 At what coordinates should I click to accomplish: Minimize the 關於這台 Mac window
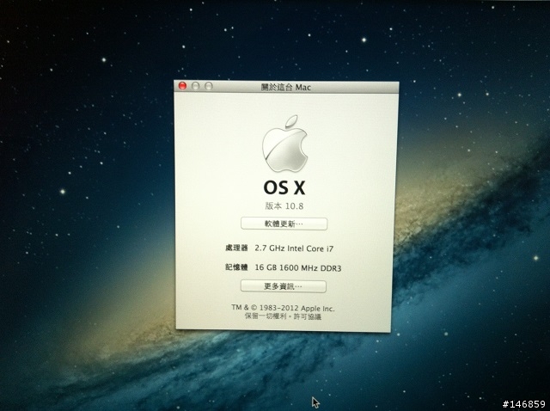pos(195,86)
